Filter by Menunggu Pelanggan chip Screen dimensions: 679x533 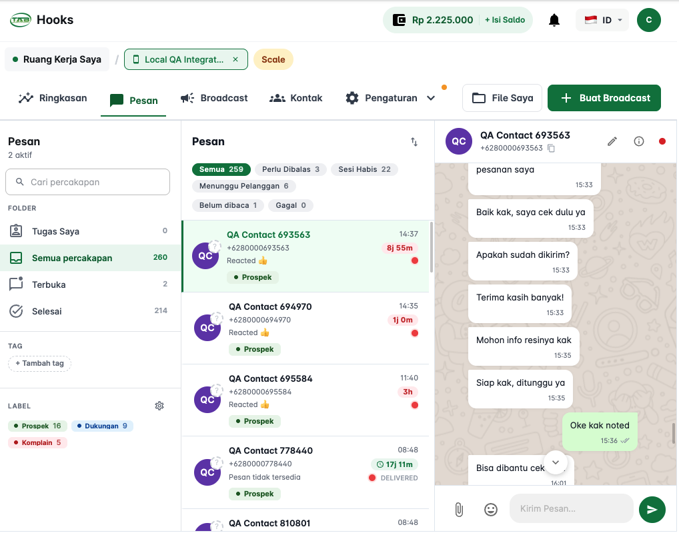click(244, 186)
